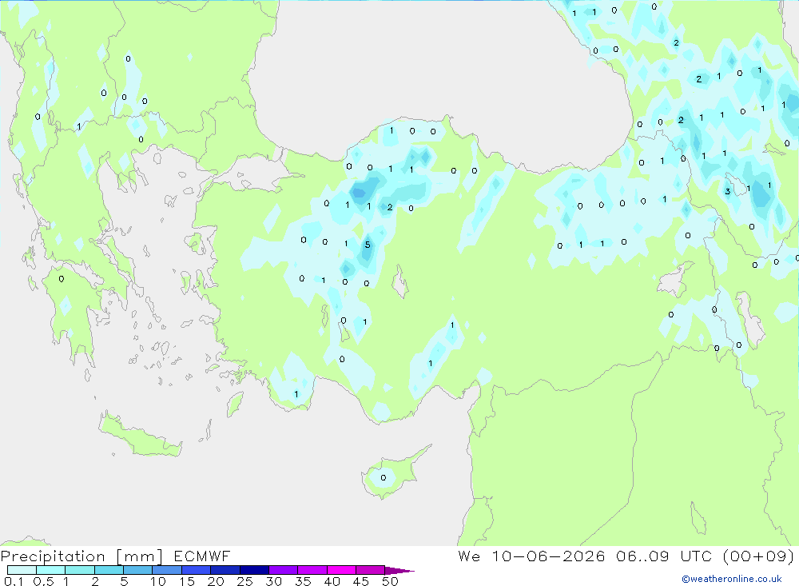Click the "06..09" time range text

(642, 556)
